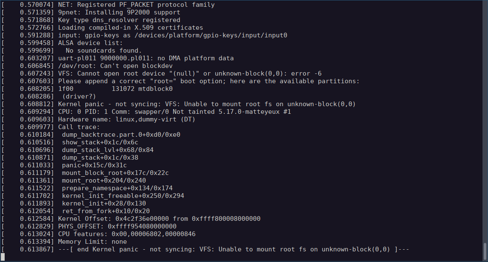Click the "Kernel Offset: 0x4c2f36e00000" line

pyautogui.click(x=159, y=219)
